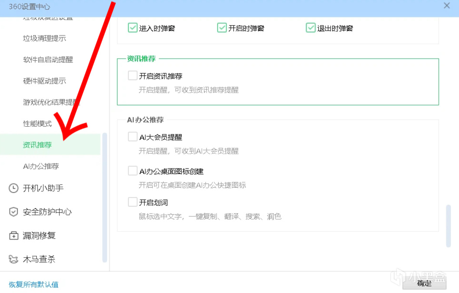Click the clock icon beside 开机小助手
The height and width of the screenshot is (293, 459).
pos(13,188)
